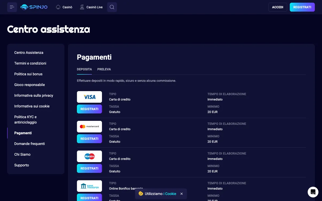This screenshot has height=201, width=322.
Task: Click 'Gratuito' fee in Visa row
Action: tap(115, 112)
